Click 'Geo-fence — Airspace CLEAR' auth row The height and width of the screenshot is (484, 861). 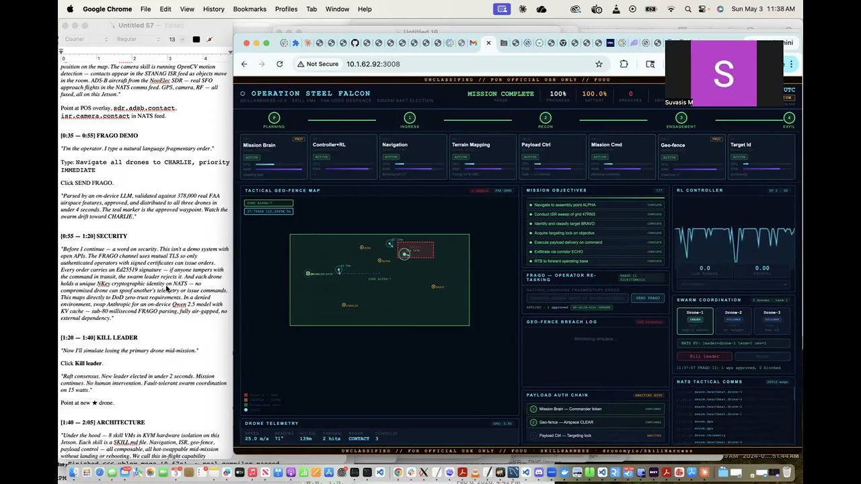click(595, 422)
